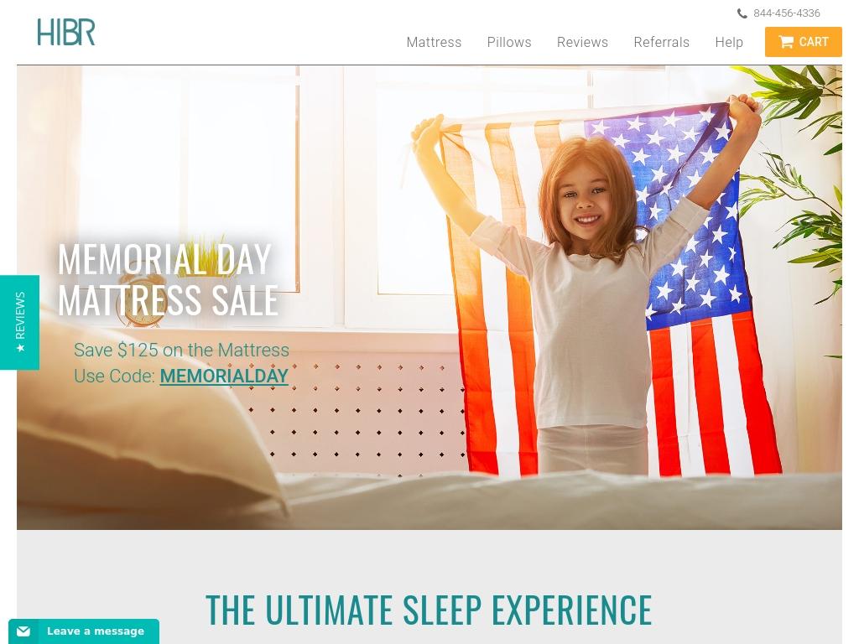
Task: Click the envelope icon in chat widget
Action: click(x=23, y=631)
